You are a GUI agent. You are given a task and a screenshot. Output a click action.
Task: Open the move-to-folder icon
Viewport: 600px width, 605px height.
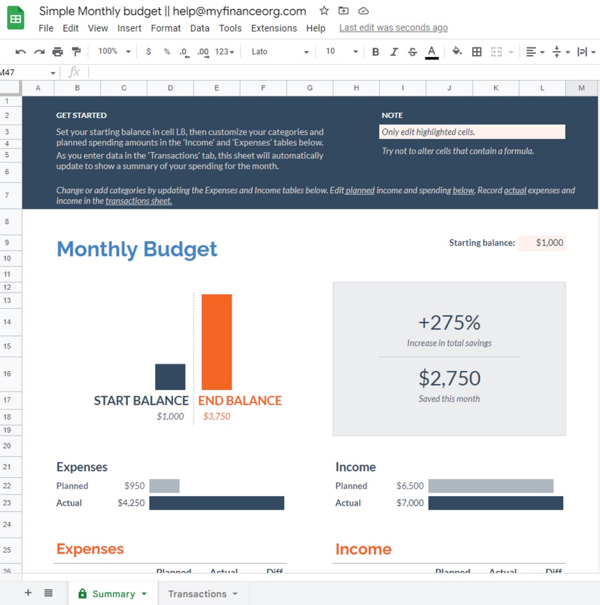(x=343, y=11)
